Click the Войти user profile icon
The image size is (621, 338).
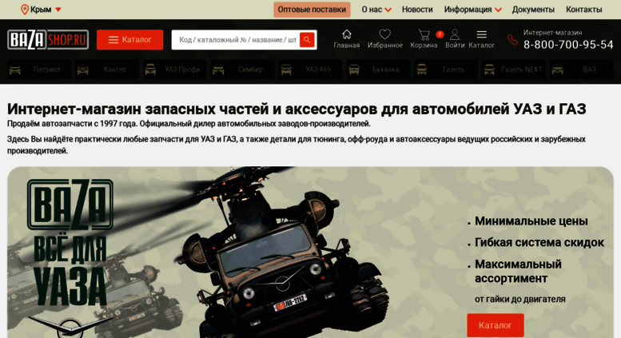click(455, 34)
